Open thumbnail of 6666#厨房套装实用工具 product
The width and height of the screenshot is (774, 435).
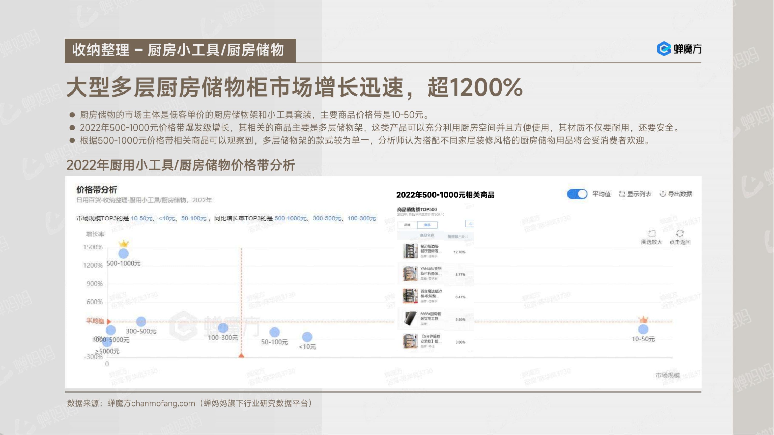click(410, 319)
